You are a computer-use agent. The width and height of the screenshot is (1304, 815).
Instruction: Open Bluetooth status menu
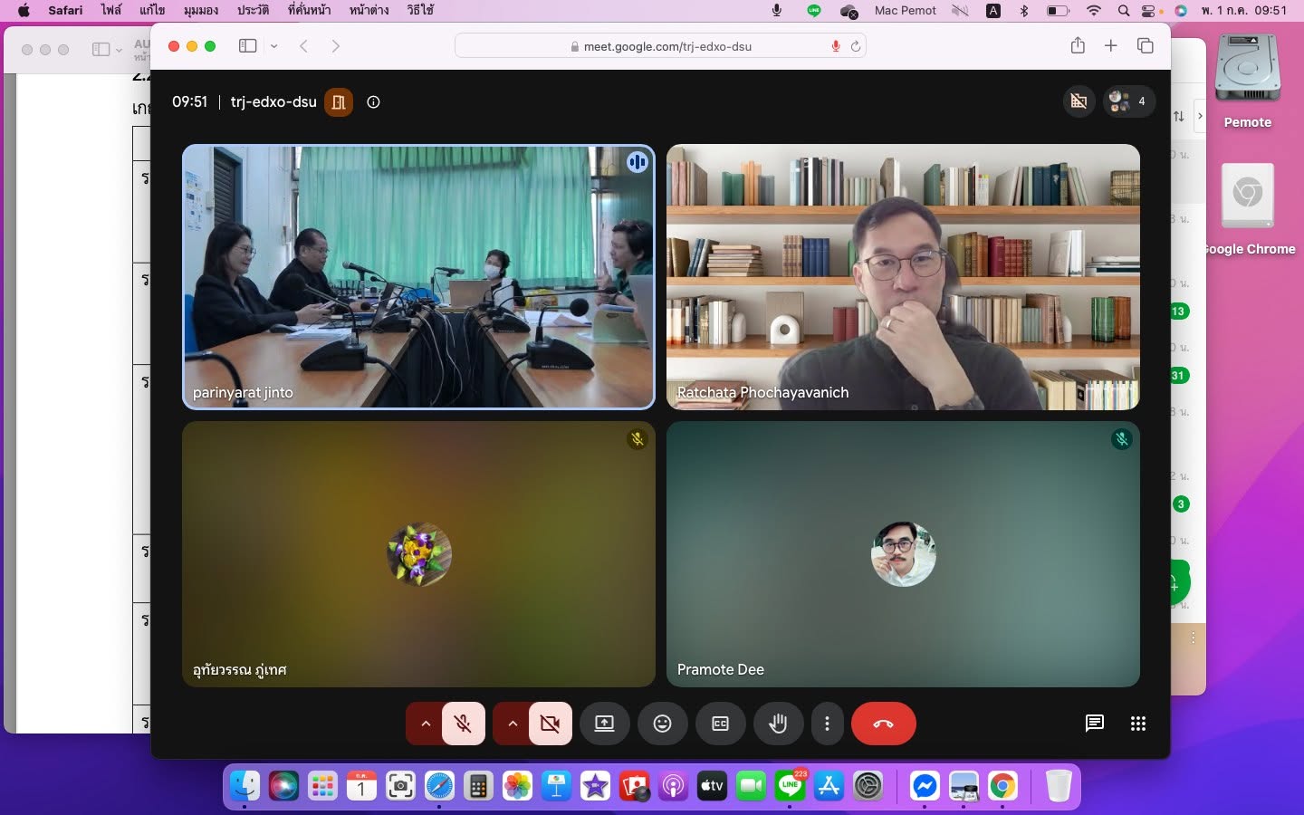coord(1024,11)
